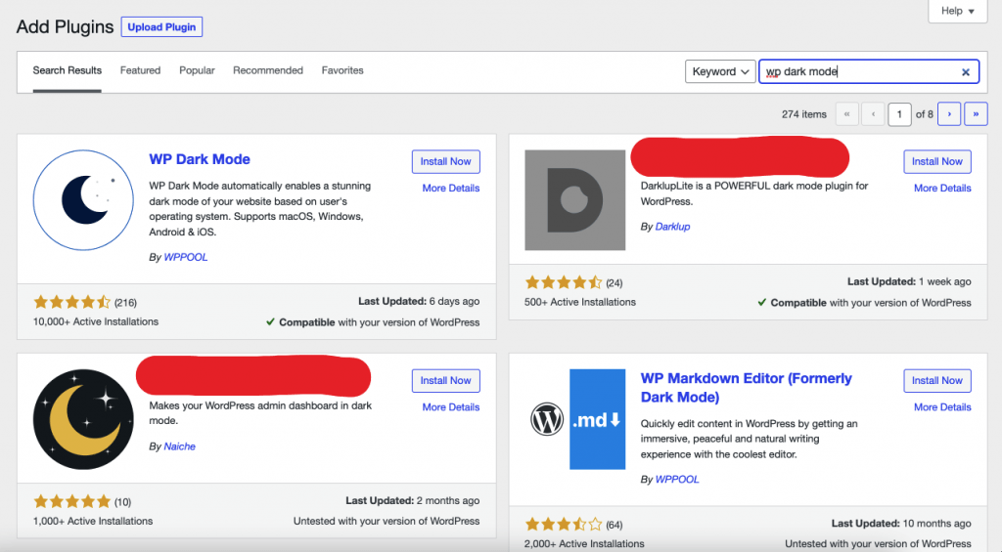Screen dimensions: 1002x552
Task: Click the five-star rating with 10 reviews
Action: pos(72,501)
